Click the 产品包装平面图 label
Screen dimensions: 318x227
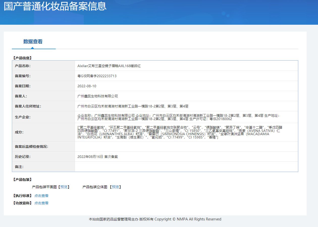coord(44,187)
